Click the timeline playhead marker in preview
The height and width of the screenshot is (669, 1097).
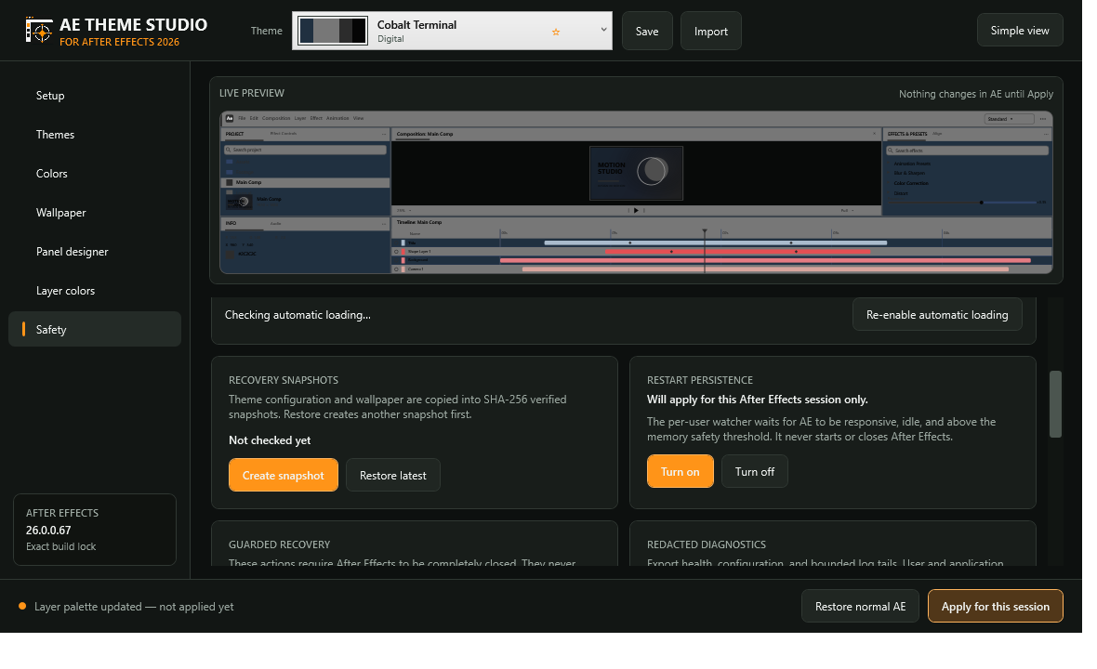coord(705,230)
